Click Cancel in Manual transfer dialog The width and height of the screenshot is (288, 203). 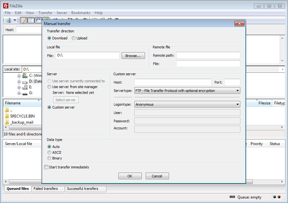(157, 176)
